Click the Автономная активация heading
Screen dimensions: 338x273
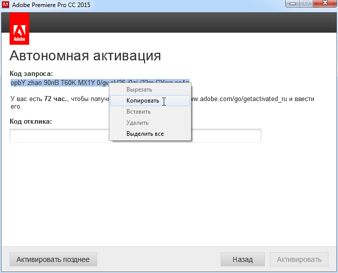tap(85, 56)
